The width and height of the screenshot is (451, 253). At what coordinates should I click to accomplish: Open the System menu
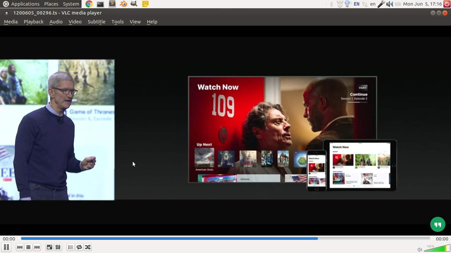point(71,4)
